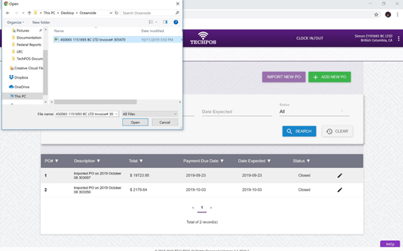Expand the File name dropdown arrow
Screen dimensions: 403x251
pos(116,114)
